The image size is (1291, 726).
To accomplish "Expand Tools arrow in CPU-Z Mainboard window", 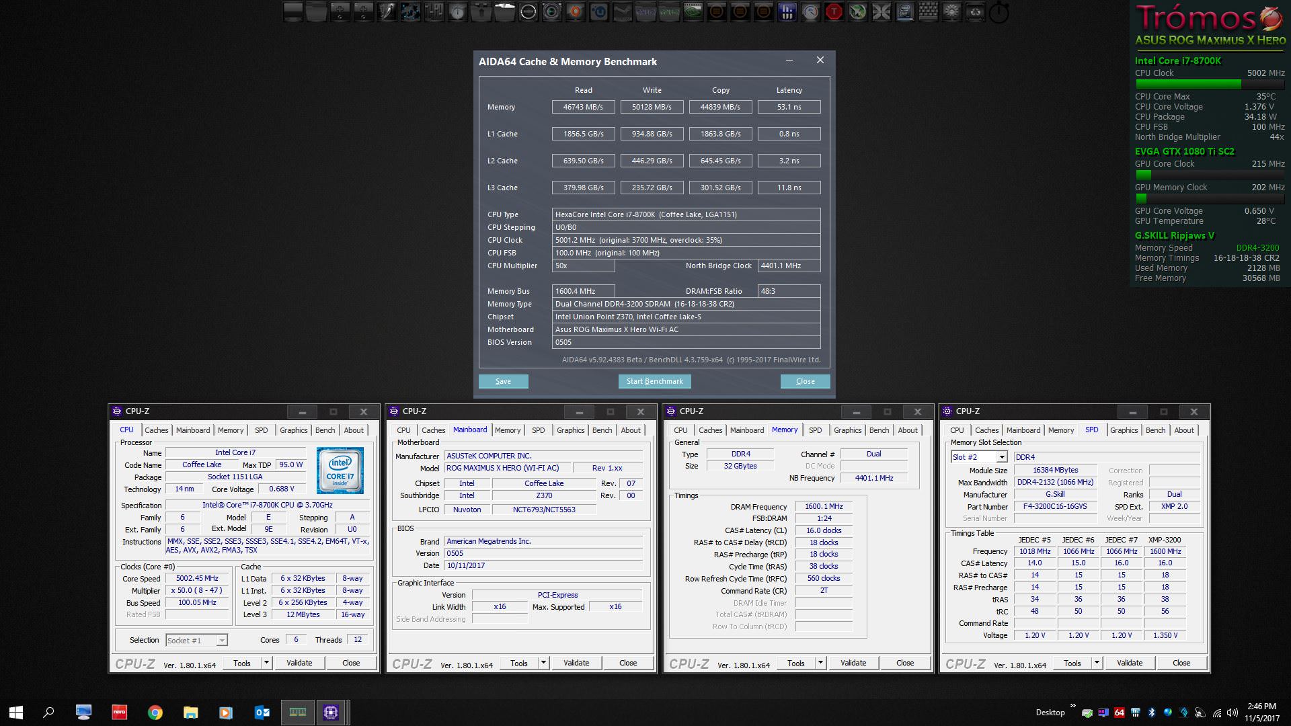I will click(x=543, y=663).
